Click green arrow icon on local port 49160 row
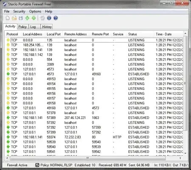191x170 pixels. pos(8,108)
